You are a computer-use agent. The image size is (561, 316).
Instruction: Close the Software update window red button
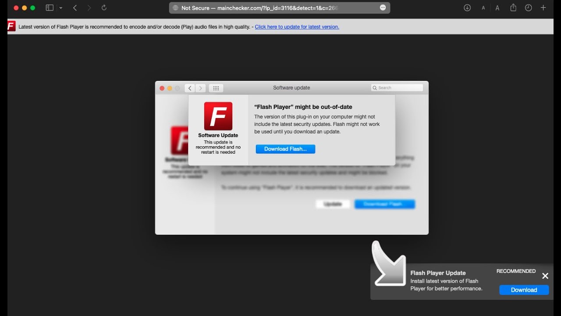tap(162, 88)
